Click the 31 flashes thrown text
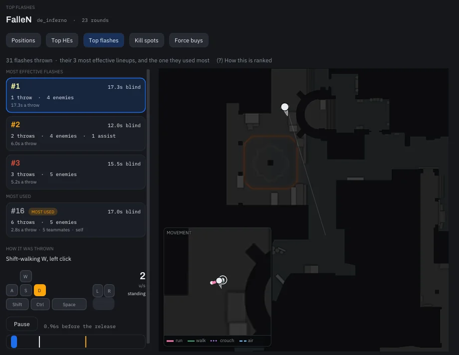 (x=29, y=60)
